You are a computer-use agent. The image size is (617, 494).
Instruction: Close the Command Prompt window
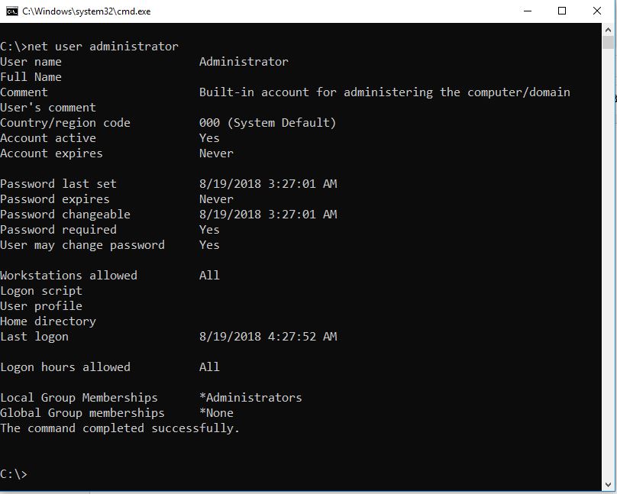[x=597, y=11]
